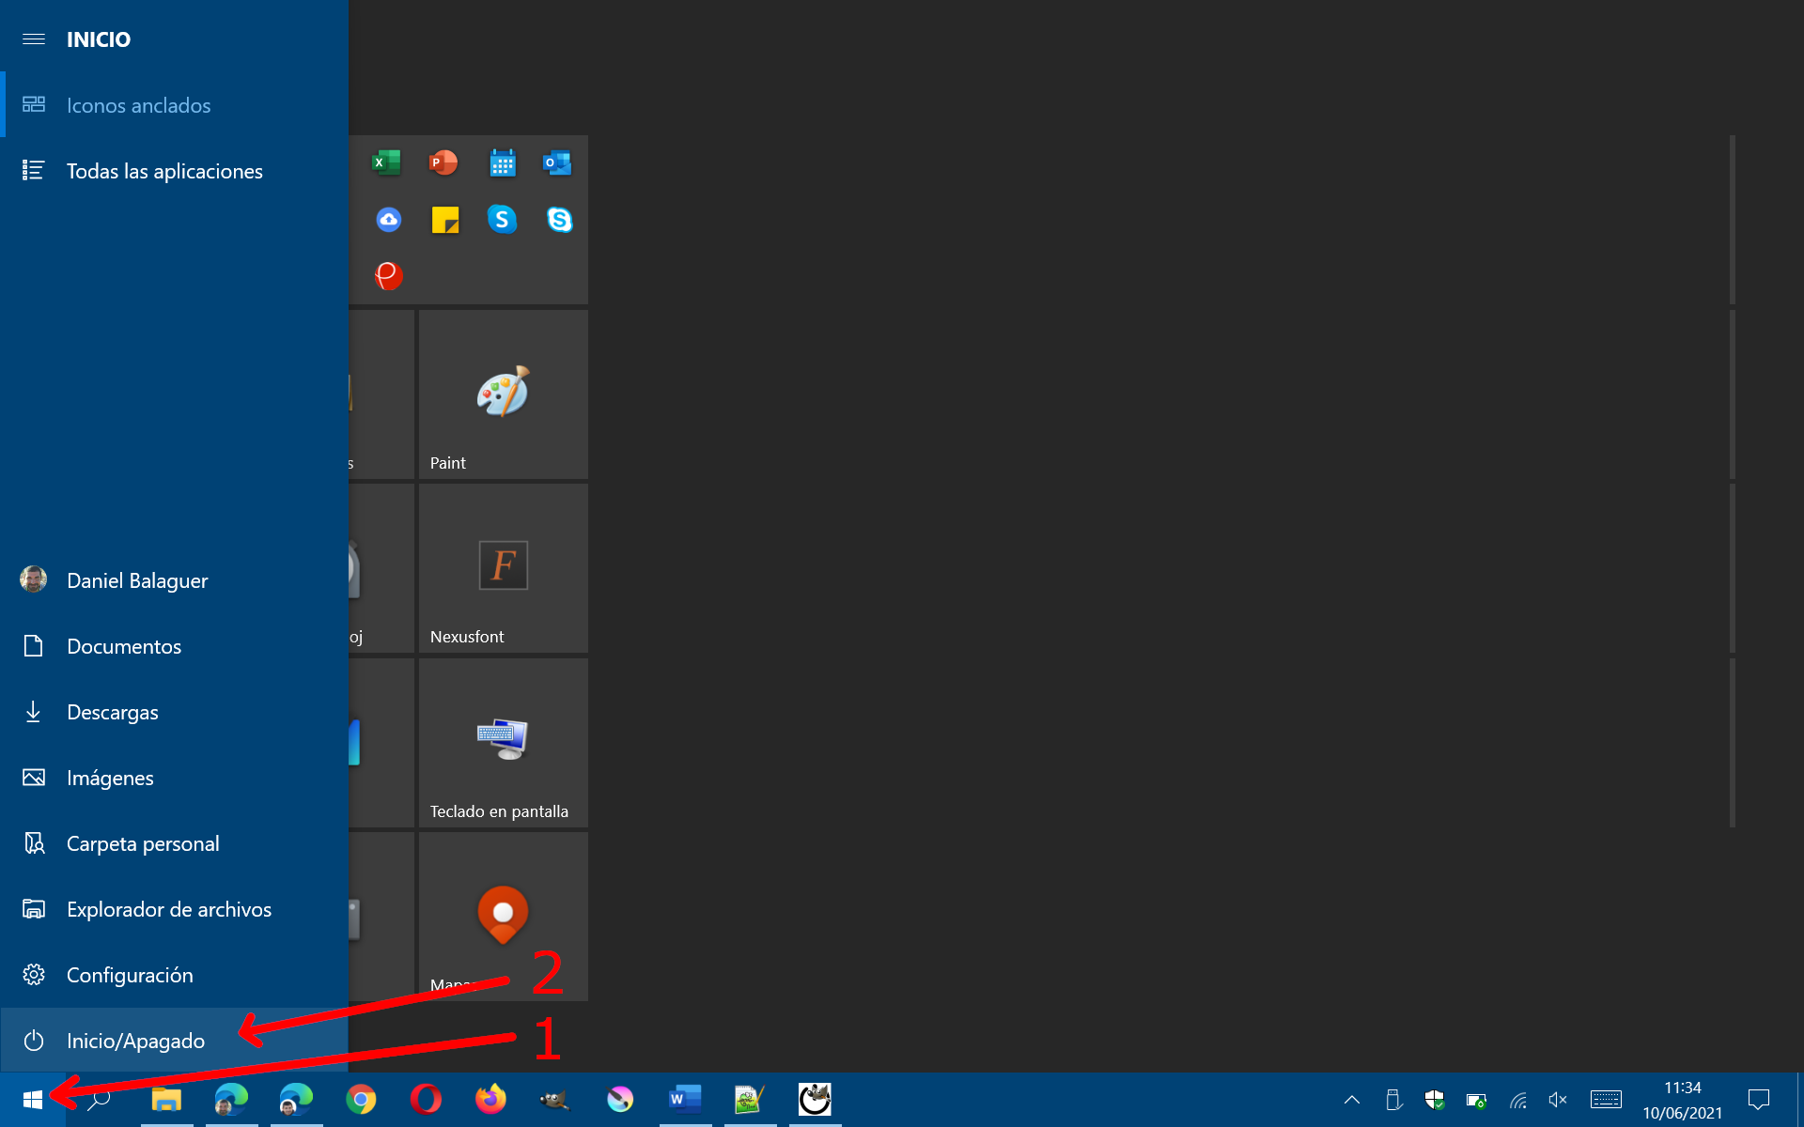The height and width of the screenshot is (1127, 1804).
Task: Click the Paint tile
Action: coord(503,394)
